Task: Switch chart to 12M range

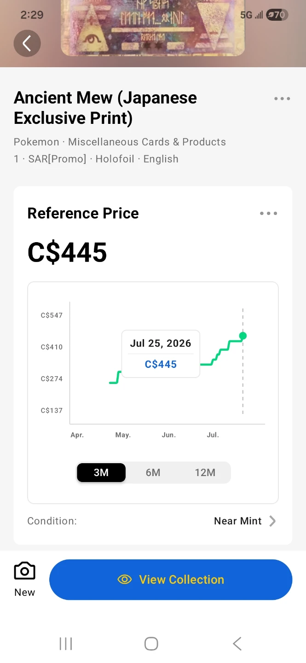Action: (x=205, y=472)
